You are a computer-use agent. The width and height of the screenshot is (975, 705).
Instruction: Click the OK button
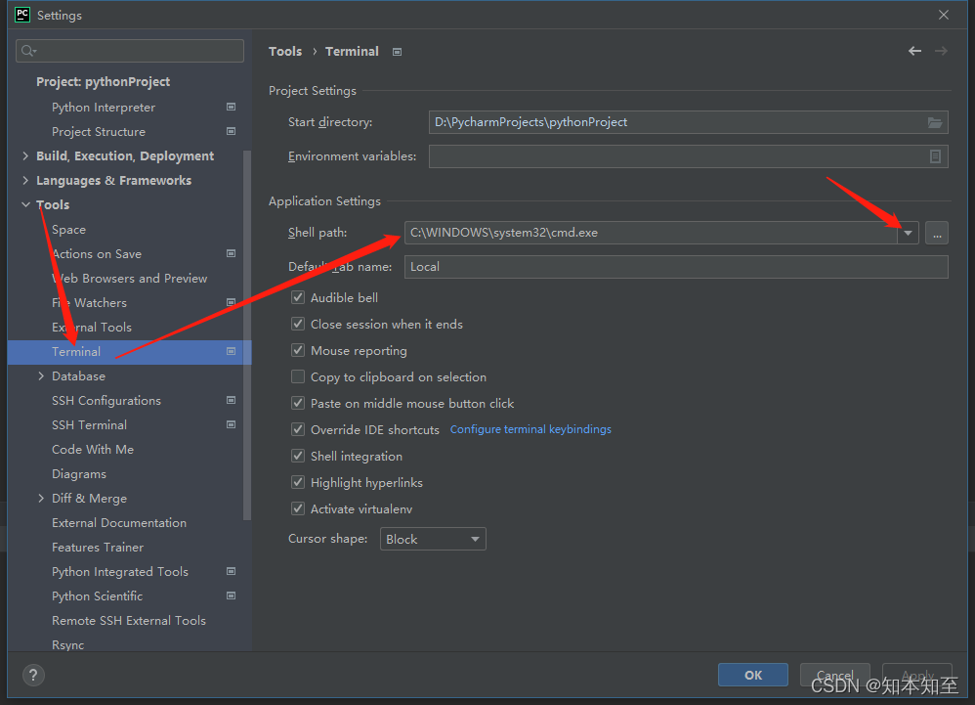753,675
